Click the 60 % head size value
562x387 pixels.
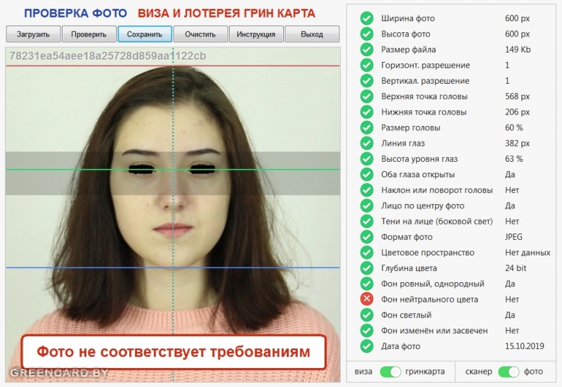[x=514, y=127]
